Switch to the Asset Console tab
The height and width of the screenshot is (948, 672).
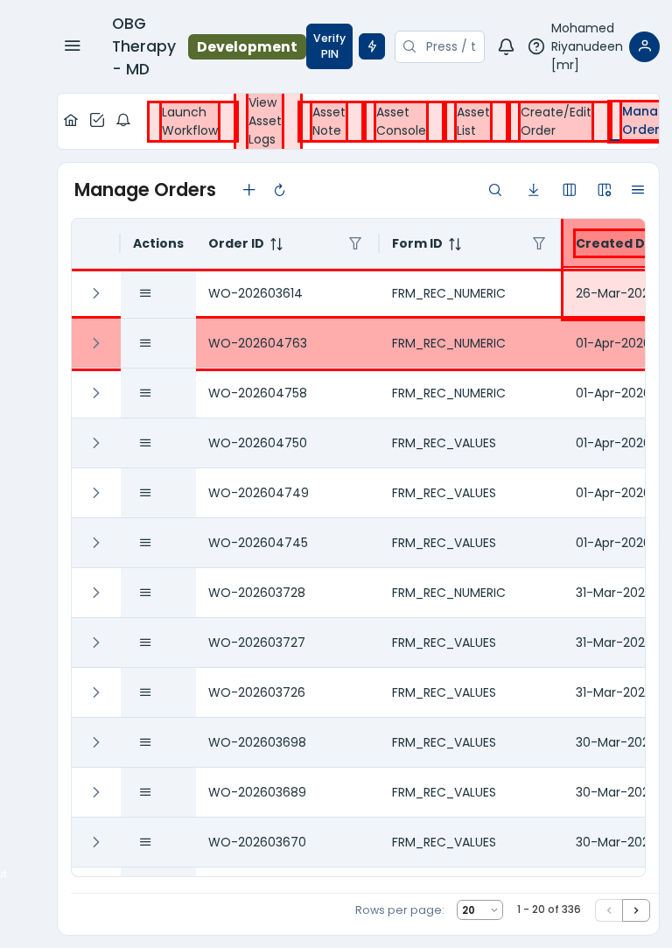[x=401, y=122]
